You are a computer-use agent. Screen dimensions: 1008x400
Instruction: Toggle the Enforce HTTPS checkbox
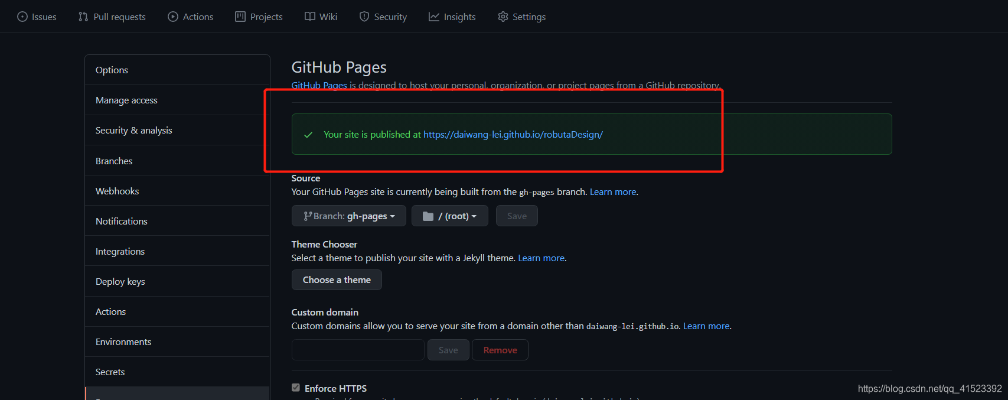point(296,388)
